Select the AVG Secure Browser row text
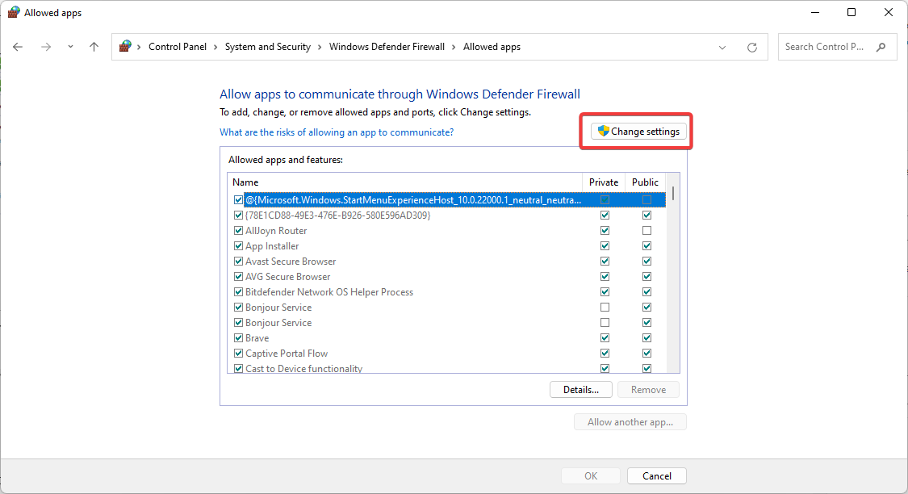Image resolution: width=908 pixels, height=494 pixels. coord(287,276)
